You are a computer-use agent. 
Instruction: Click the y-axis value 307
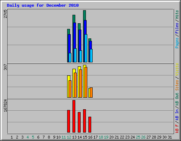click(5, 67)
